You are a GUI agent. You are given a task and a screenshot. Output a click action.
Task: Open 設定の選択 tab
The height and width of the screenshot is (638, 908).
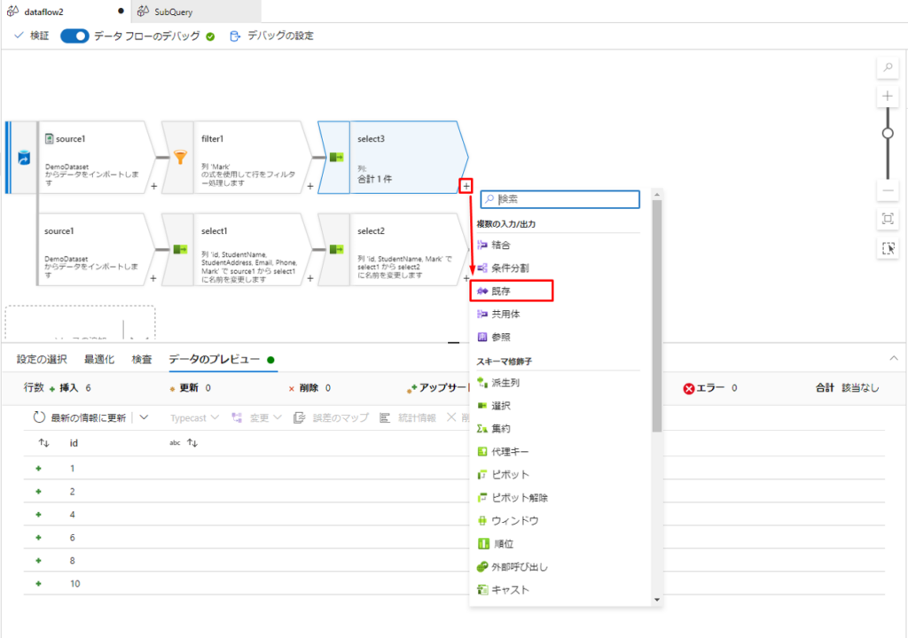click(x=42, y=360)
